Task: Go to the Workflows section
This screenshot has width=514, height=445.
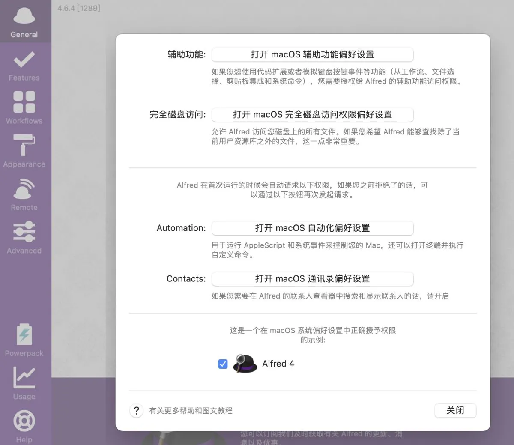Action: coord(24,108)
